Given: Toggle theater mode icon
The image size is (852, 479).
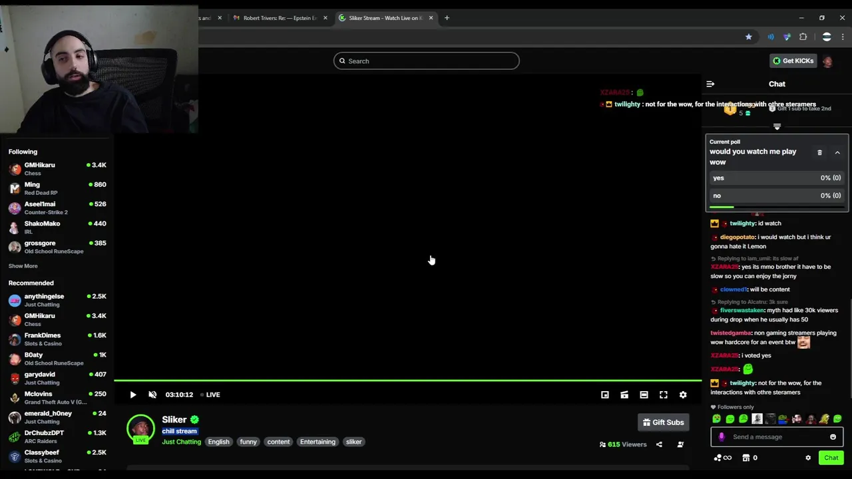Looking at the screenshot, I should (x=644, y=395).
